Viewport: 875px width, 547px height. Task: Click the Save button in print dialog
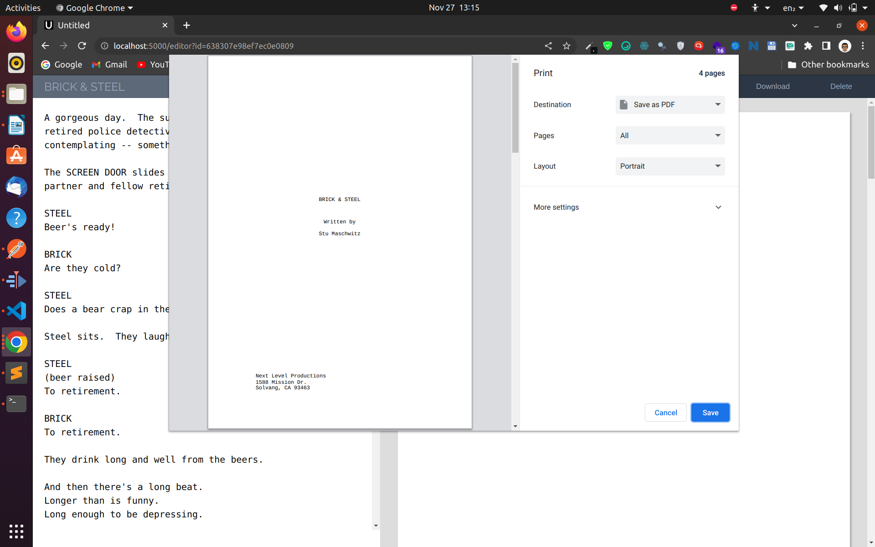click(710, 413)
